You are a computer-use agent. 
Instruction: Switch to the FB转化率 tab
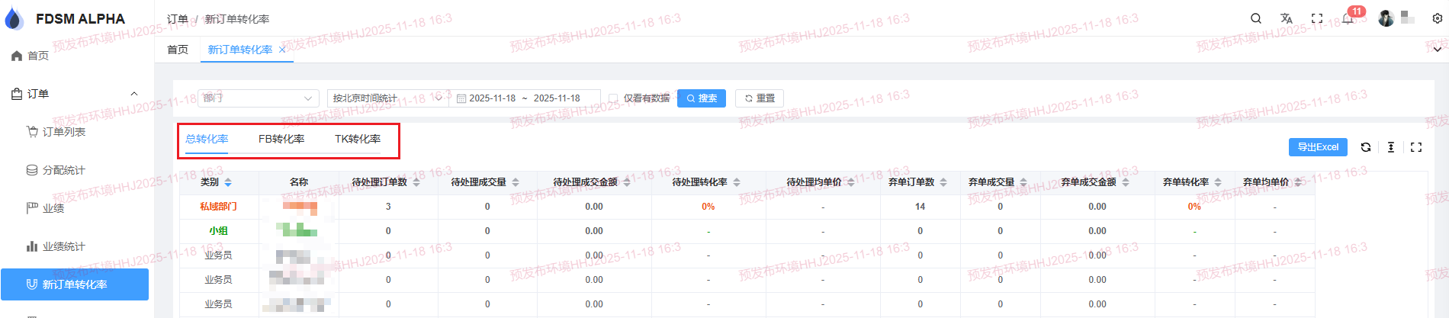[281, 139]
